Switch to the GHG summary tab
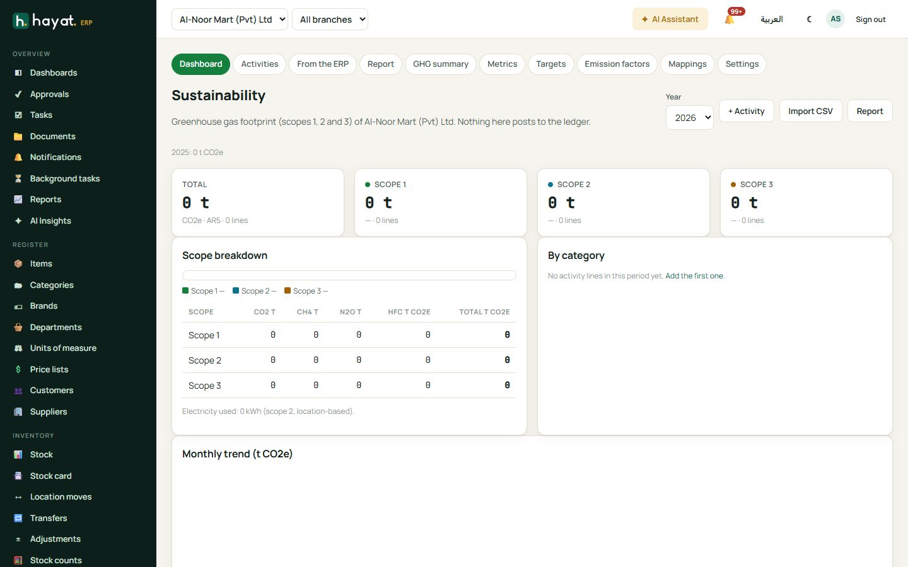The image size is (908, 567). coord(441,64)
